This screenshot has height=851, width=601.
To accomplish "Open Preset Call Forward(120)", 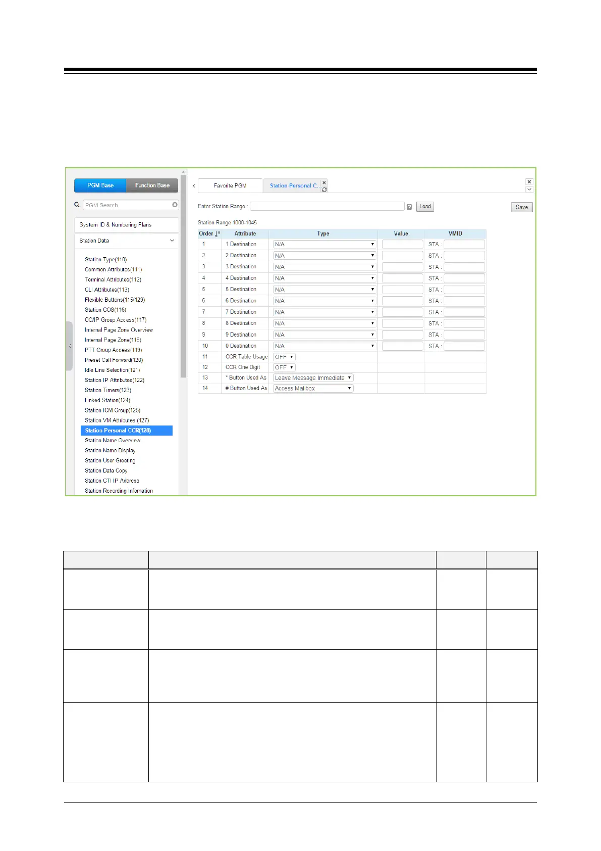I will click(114, 360).
